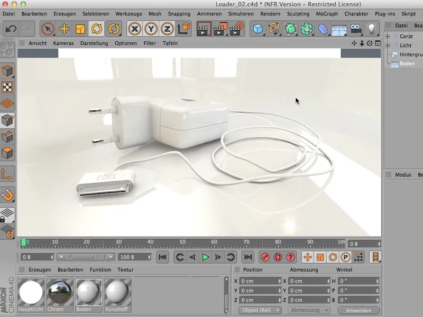Image resolution: width=423 pixels, height=317 pixels.
Task: Toggle the viewport maximize icon
Action: coord(378,43)
